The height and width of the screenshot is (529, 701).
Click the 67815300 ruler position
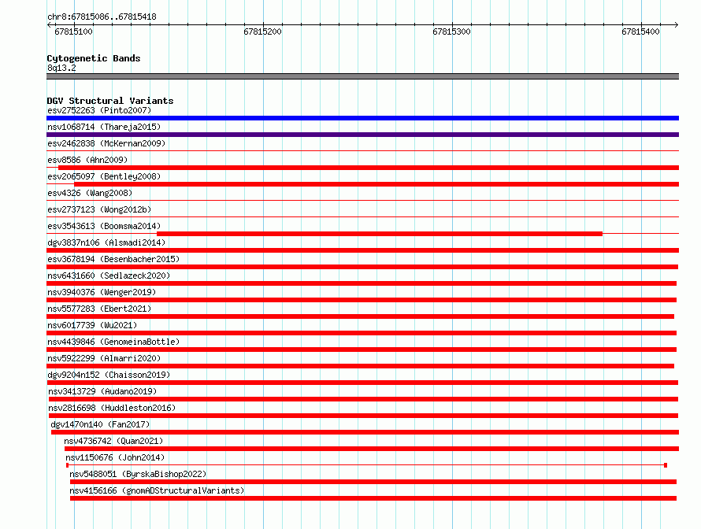(452, 31)
